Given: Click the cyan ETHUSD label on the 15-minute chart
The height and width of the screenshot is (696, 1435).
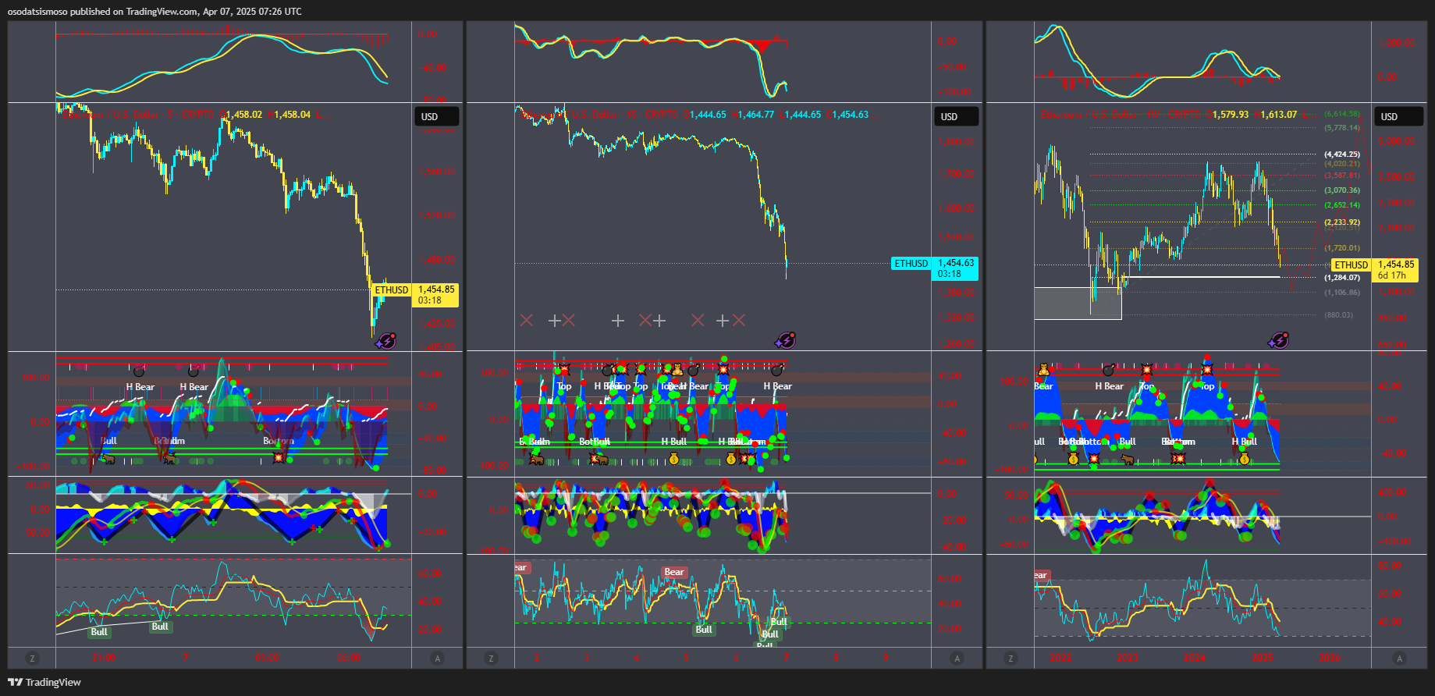Looking at the screenshot, I should [x=911, y=264].
